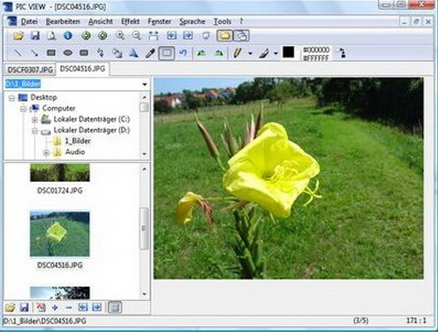This screenshot has width=438, height=332.
Task: Undo last action with the blue curved arrow
Action: pos(183,53)
